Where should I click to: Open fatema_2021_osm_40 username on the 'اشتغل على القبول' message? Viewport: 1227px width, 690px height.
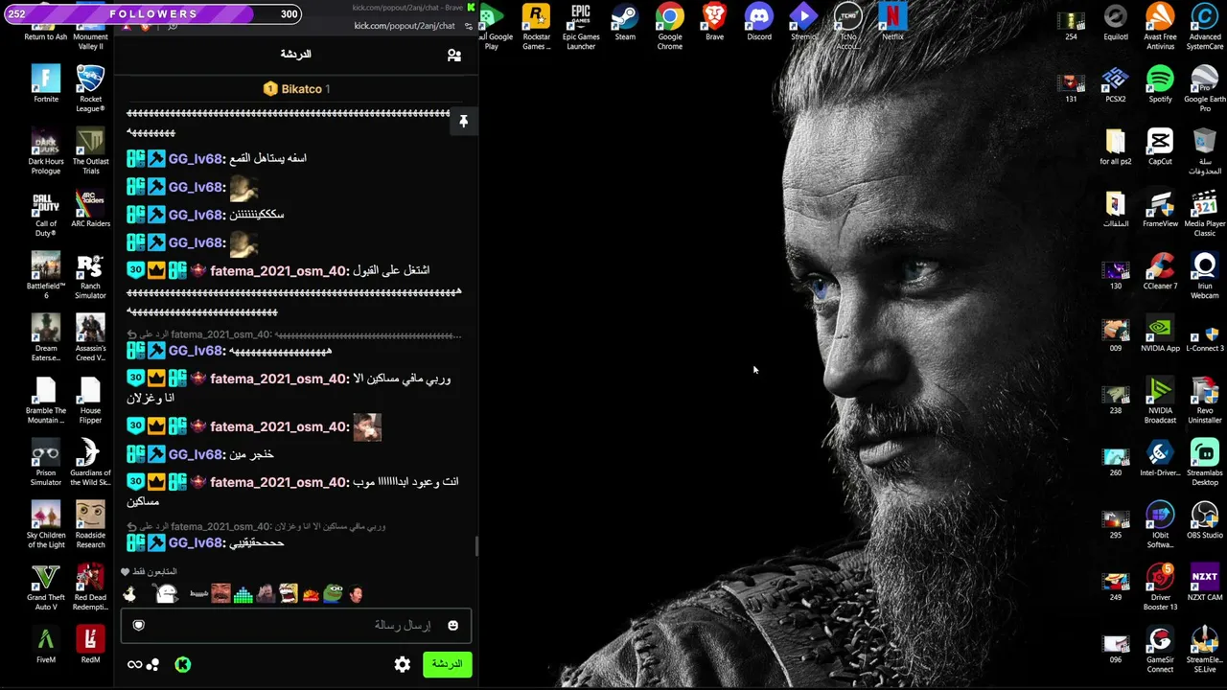[278, 271]
